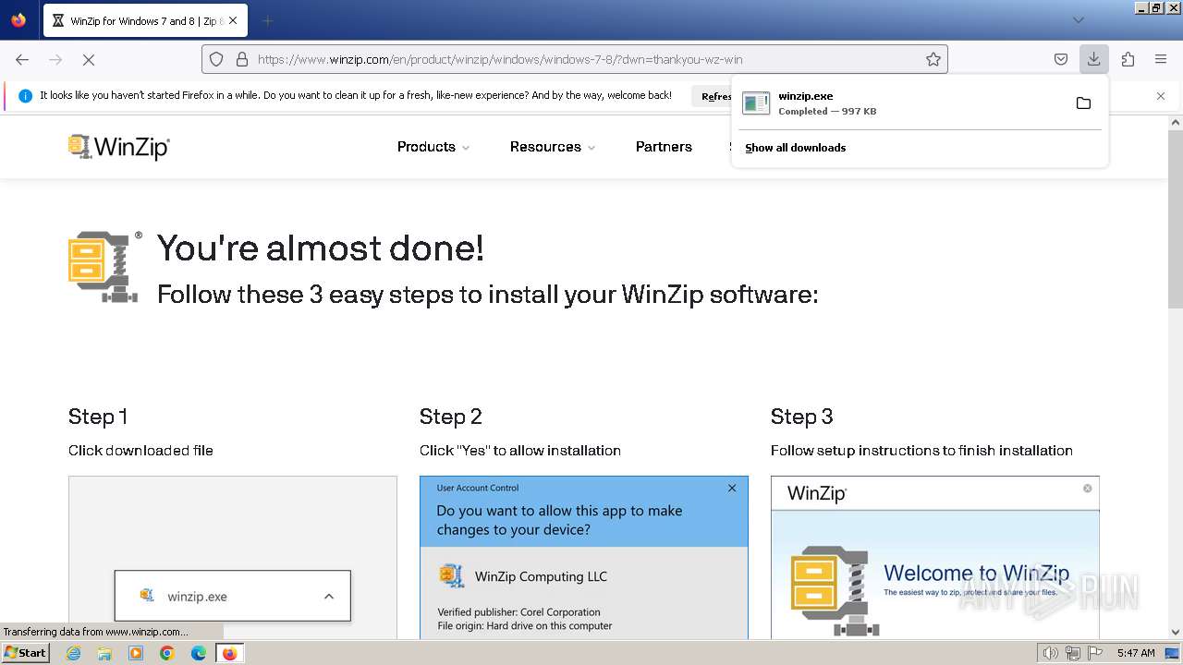The image size is (1183, 665).
Task: Click the page vertical scrollbar
Action: [x=1176, y=219]
